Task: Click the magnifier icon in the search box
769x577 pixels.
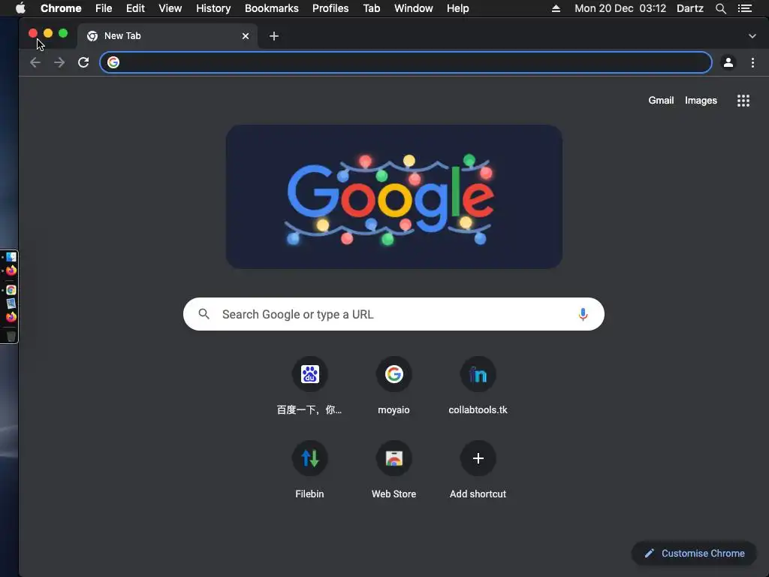Action: (x=204, y=314)
